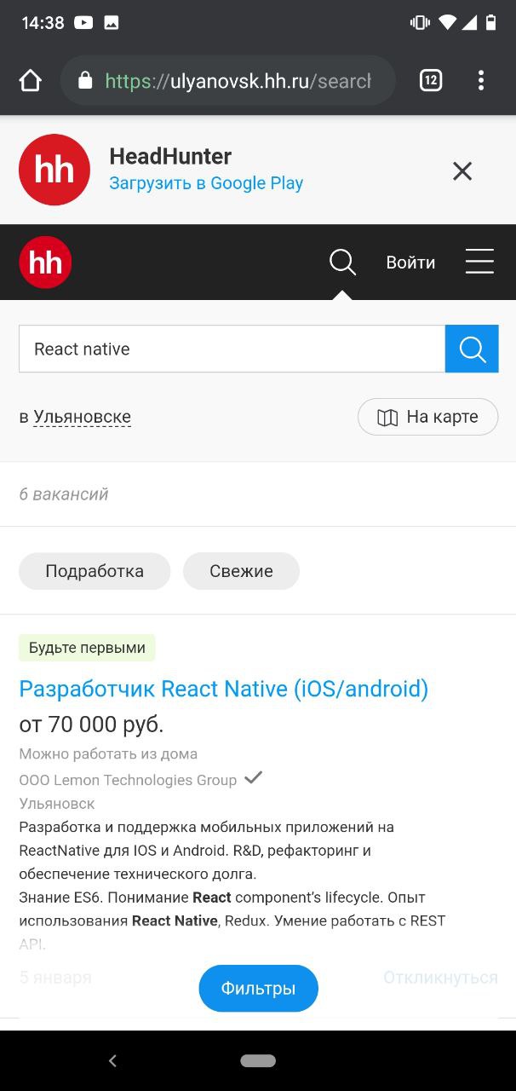This screenshot has width=516, height=1091.
Task: Tap the Войти login link
Action: point(410,263)
